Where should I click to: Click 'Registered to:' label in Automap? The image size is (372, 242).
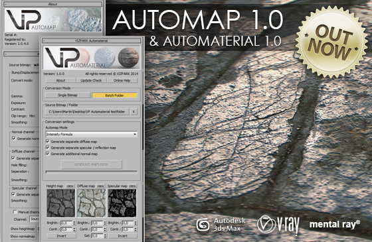click(15, 39)
